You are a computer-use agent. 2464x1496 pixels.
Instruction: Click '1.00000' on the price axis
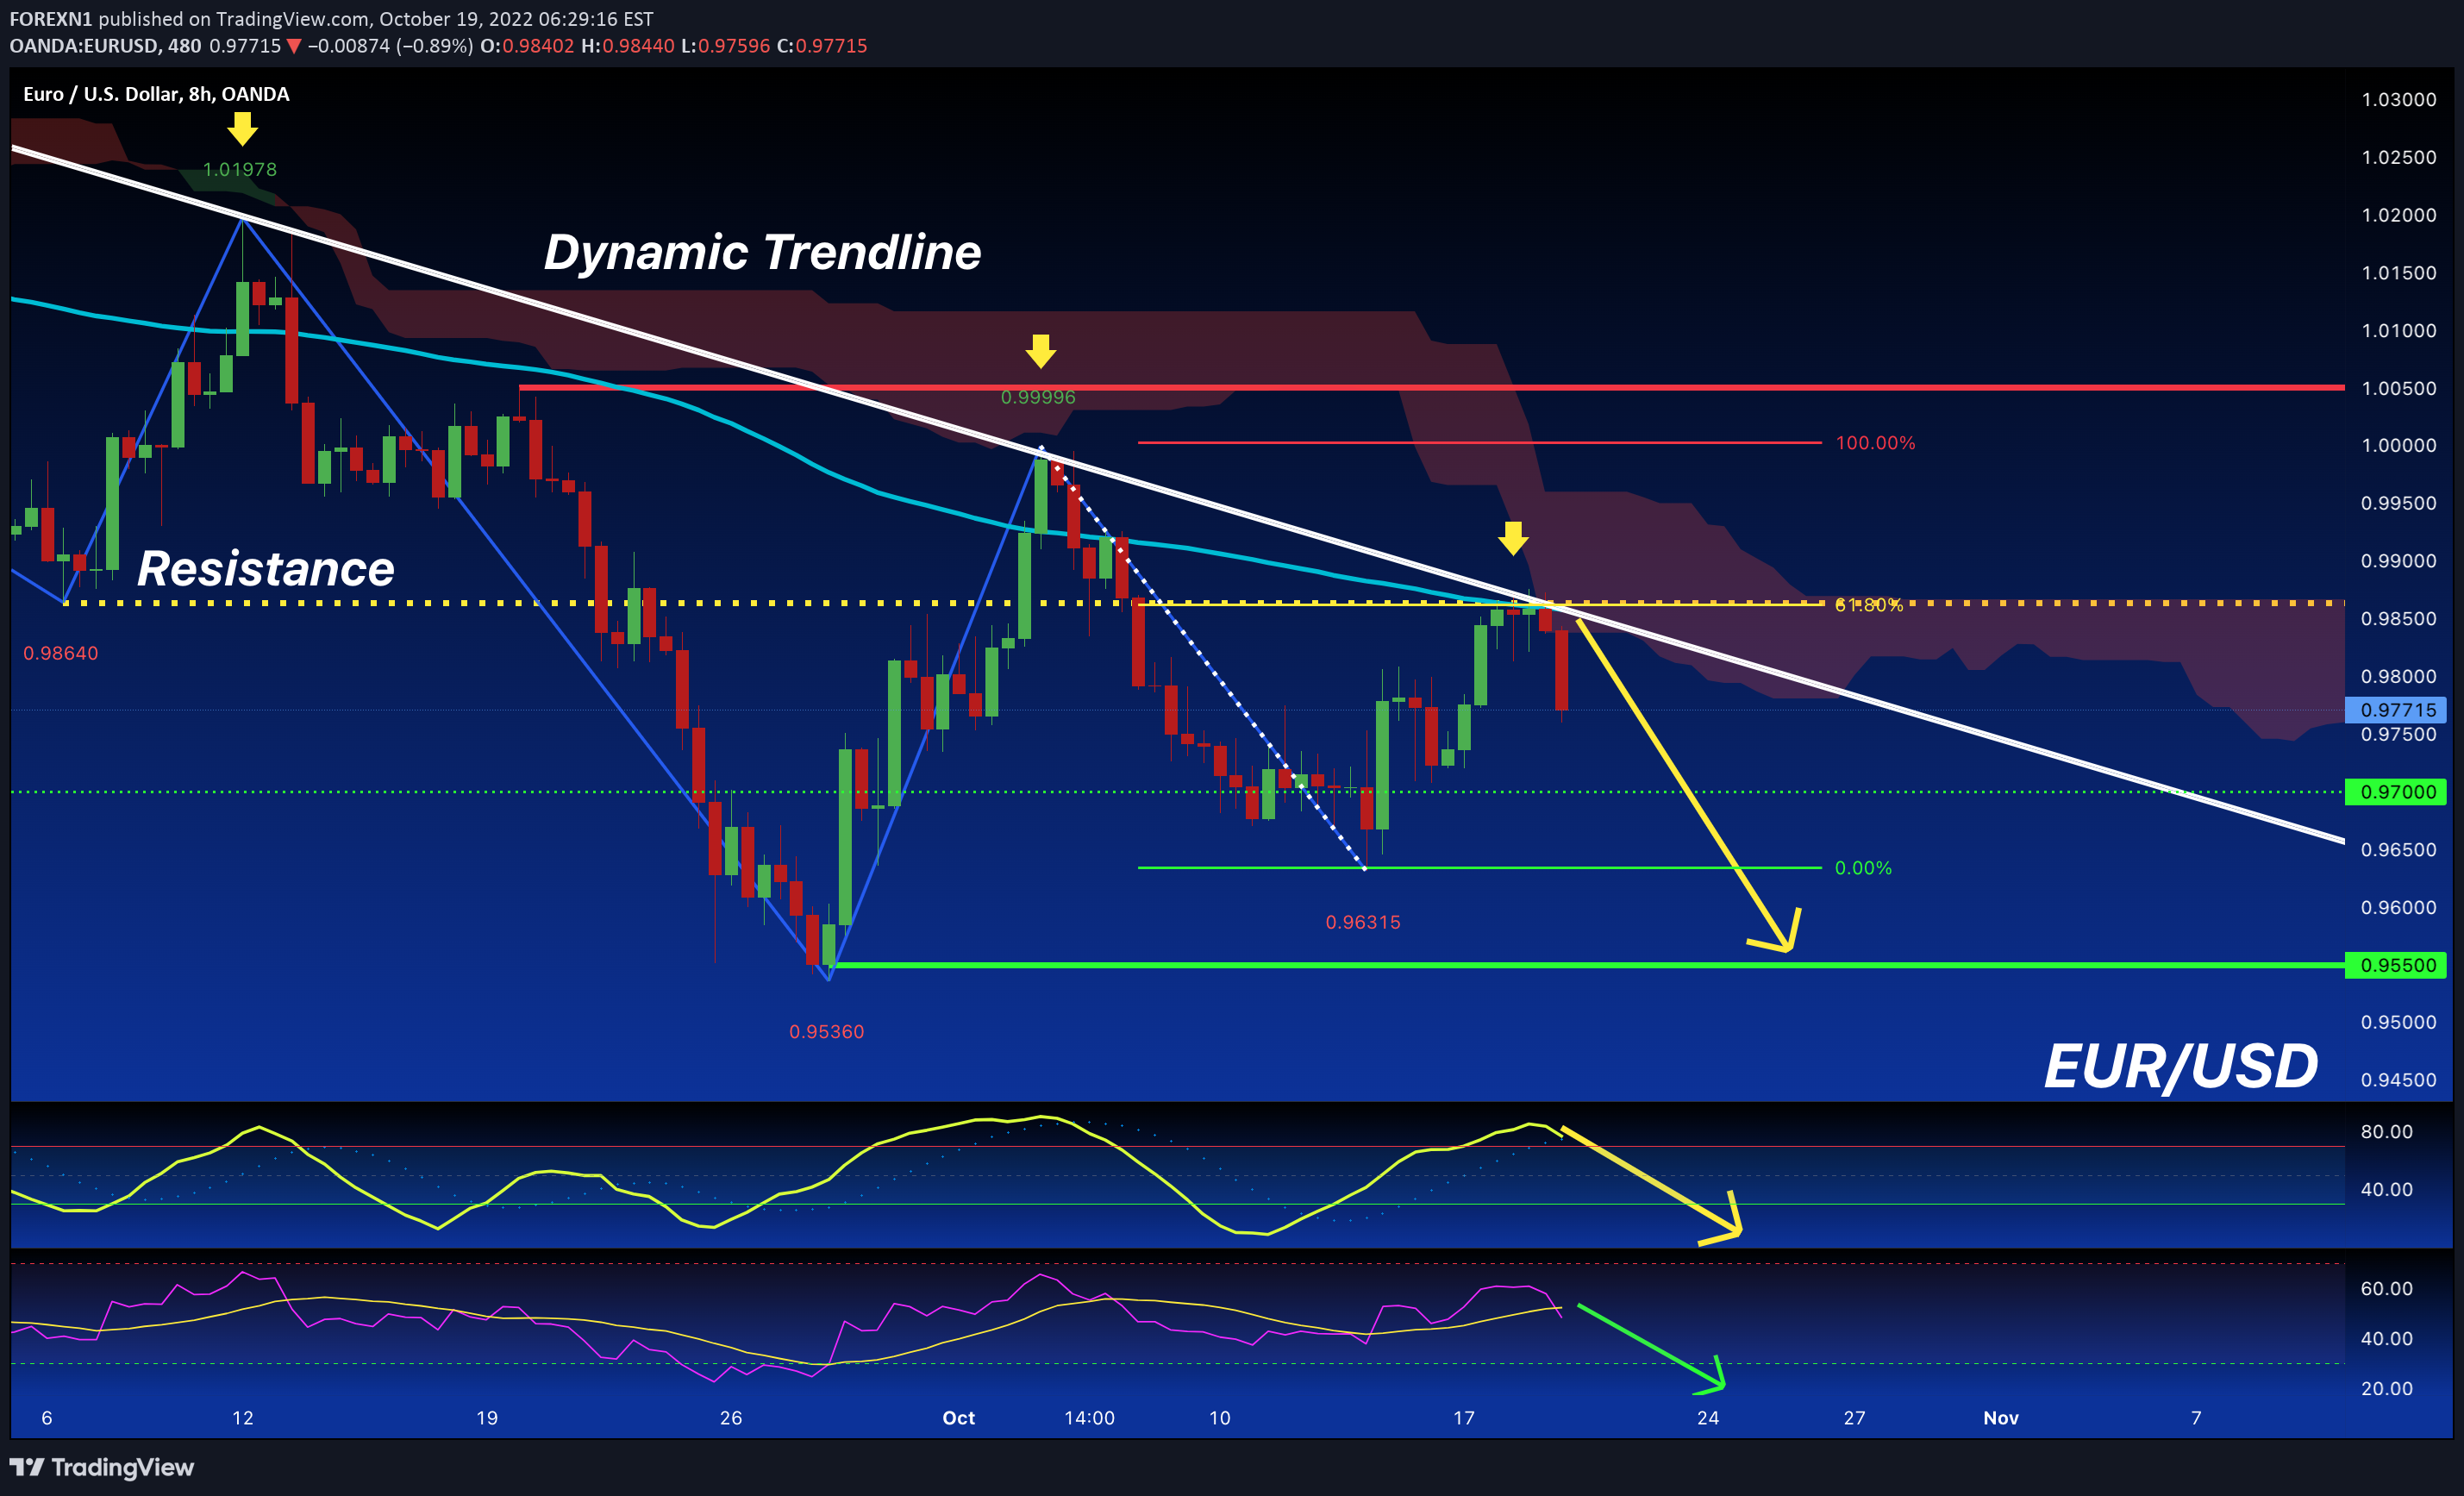point(2398,445)
